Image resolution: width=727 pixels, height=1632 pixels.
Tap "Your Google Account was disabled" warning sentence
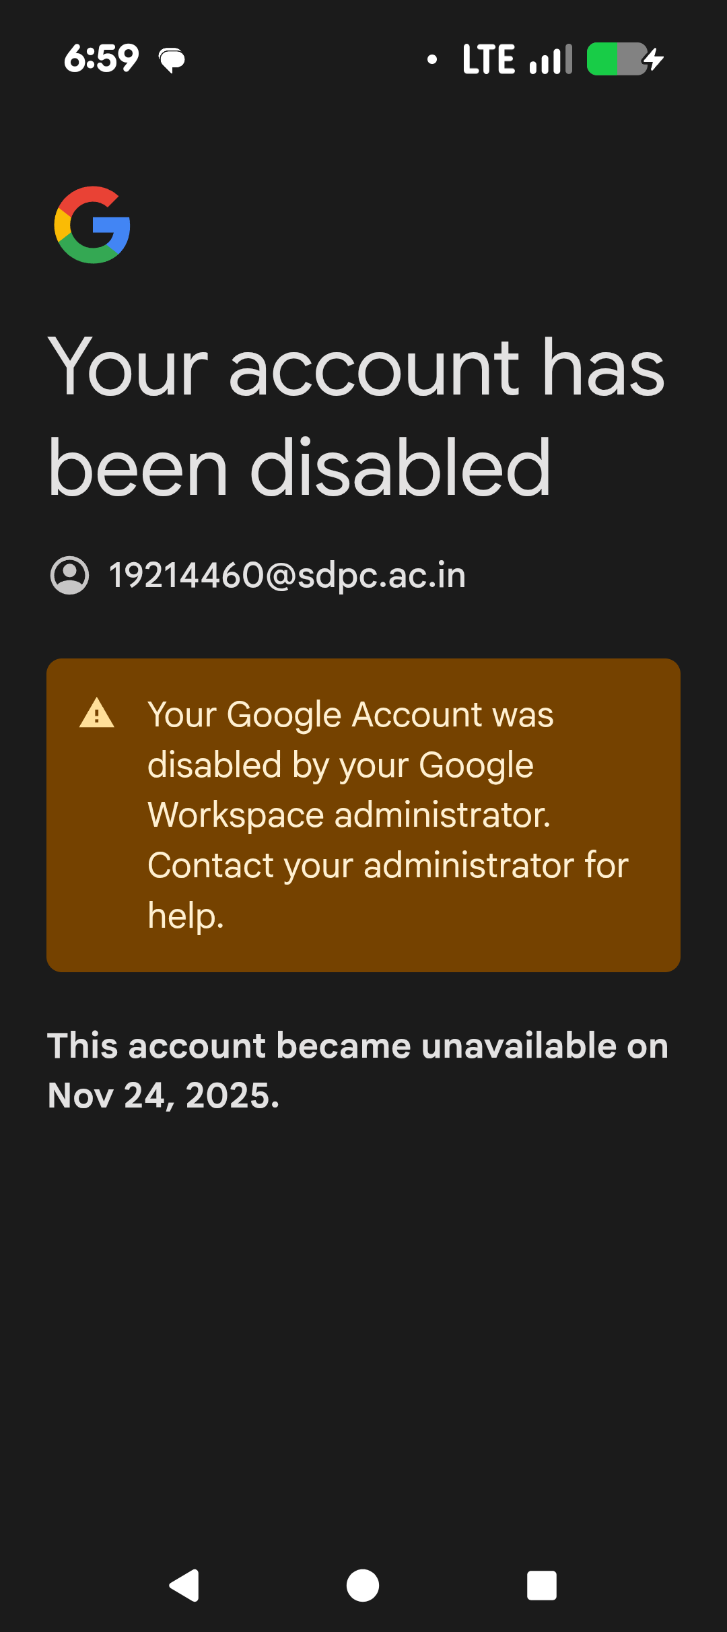pyautogui.click(x=350, y=739)
